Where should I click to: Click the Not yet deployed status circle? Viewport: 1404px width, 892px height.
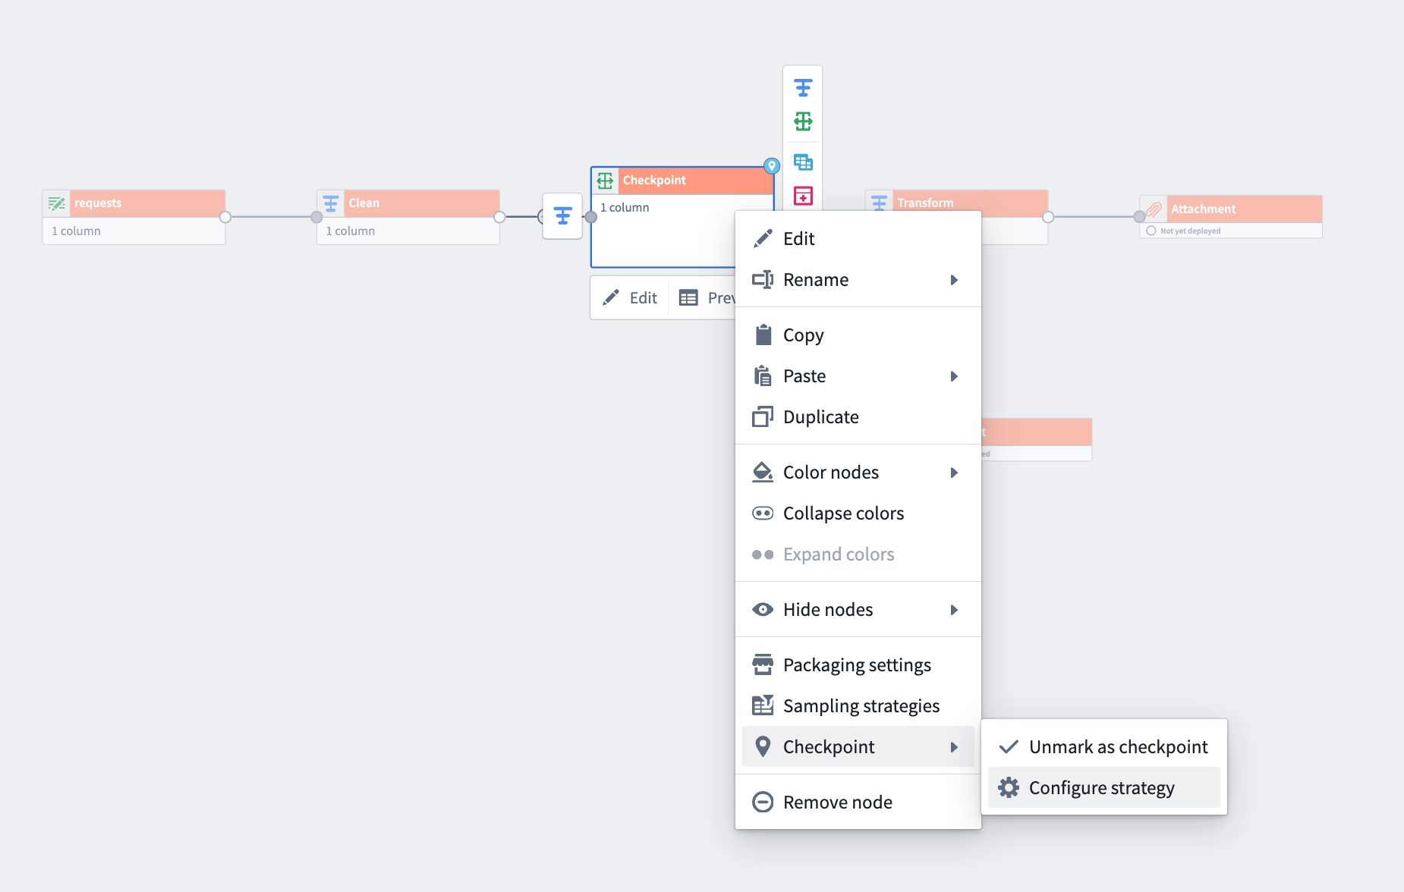click(x=1151, y=230)
